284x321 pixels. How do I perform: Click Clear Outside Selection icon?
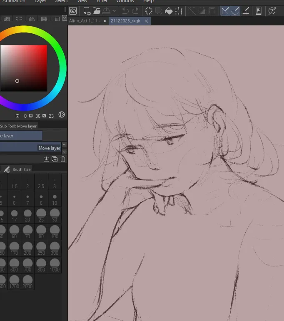point(159,11)
